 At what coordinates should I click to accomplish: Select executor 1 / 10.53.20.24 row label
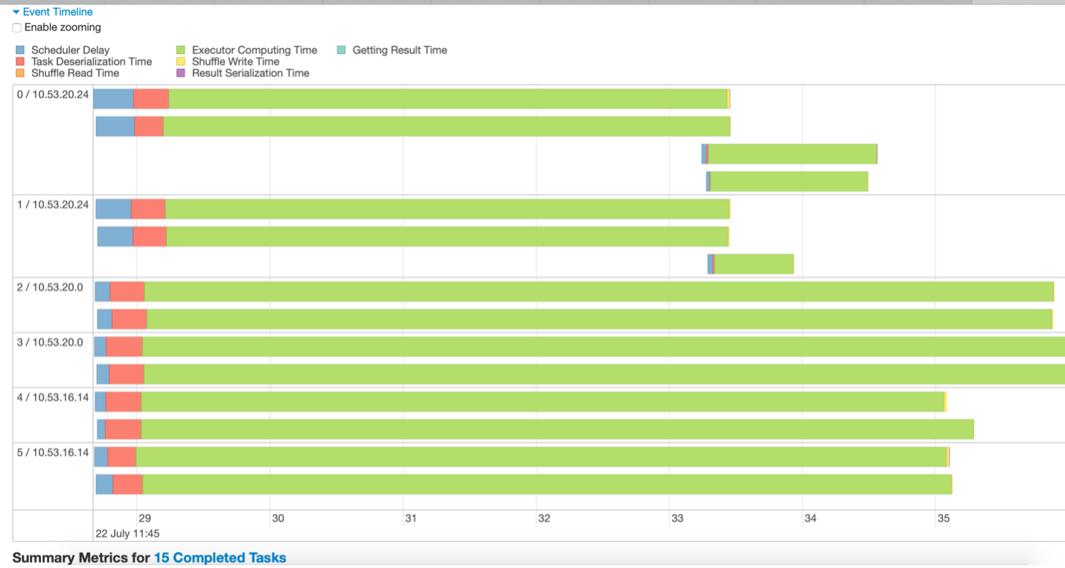[53, 205]
